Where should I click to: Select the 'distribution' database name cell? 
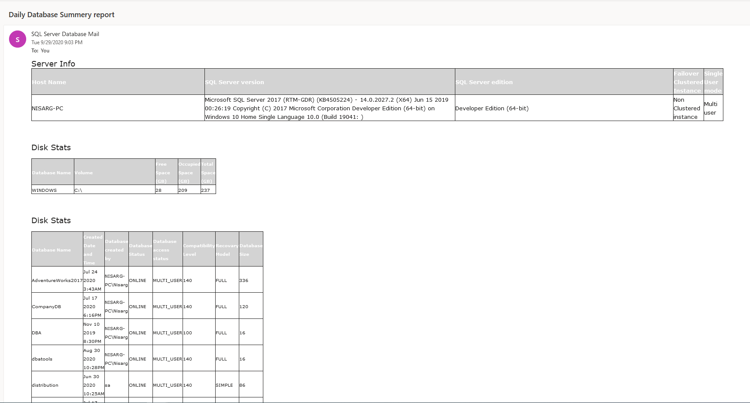coord(57,385)
